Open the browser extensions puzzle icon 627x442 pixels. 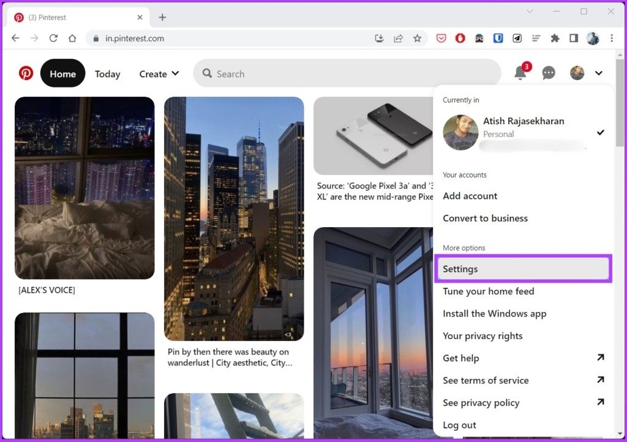555,39
